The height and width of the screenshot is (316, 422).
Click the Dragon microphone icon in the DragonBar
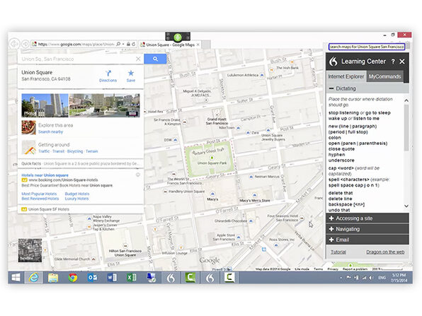pos(178,37)
